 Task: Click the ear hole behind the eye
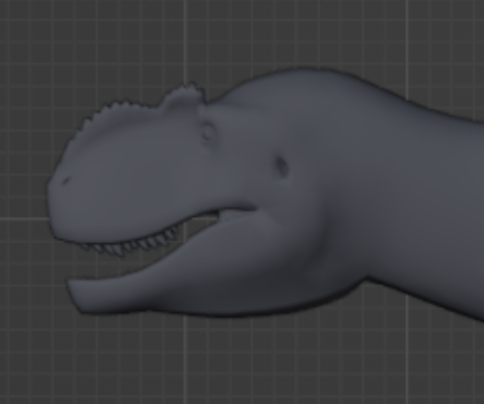tap(281, 167)
